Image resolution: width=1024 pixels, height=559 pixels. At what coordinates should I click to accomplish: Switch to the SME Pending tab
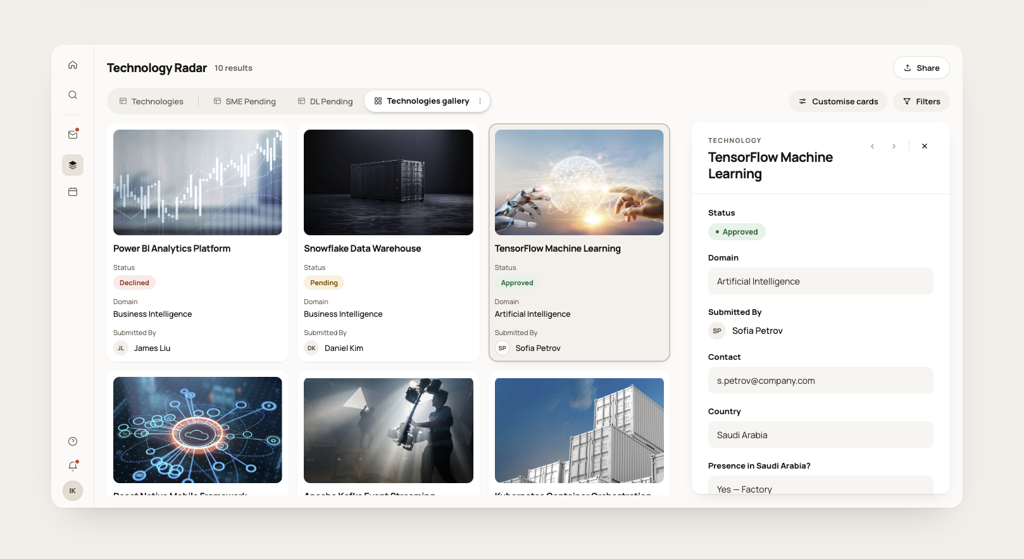point(244,101)
